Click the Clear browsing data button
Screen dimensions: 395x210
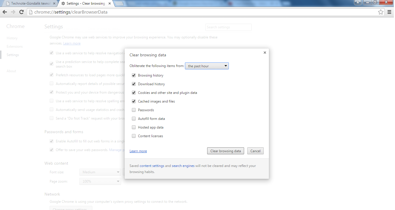click(226, 151)
